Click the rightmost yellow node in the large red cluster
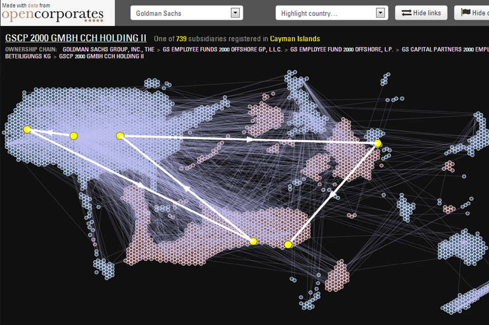Viewport: 489px width, 325px height. [288, 244]
